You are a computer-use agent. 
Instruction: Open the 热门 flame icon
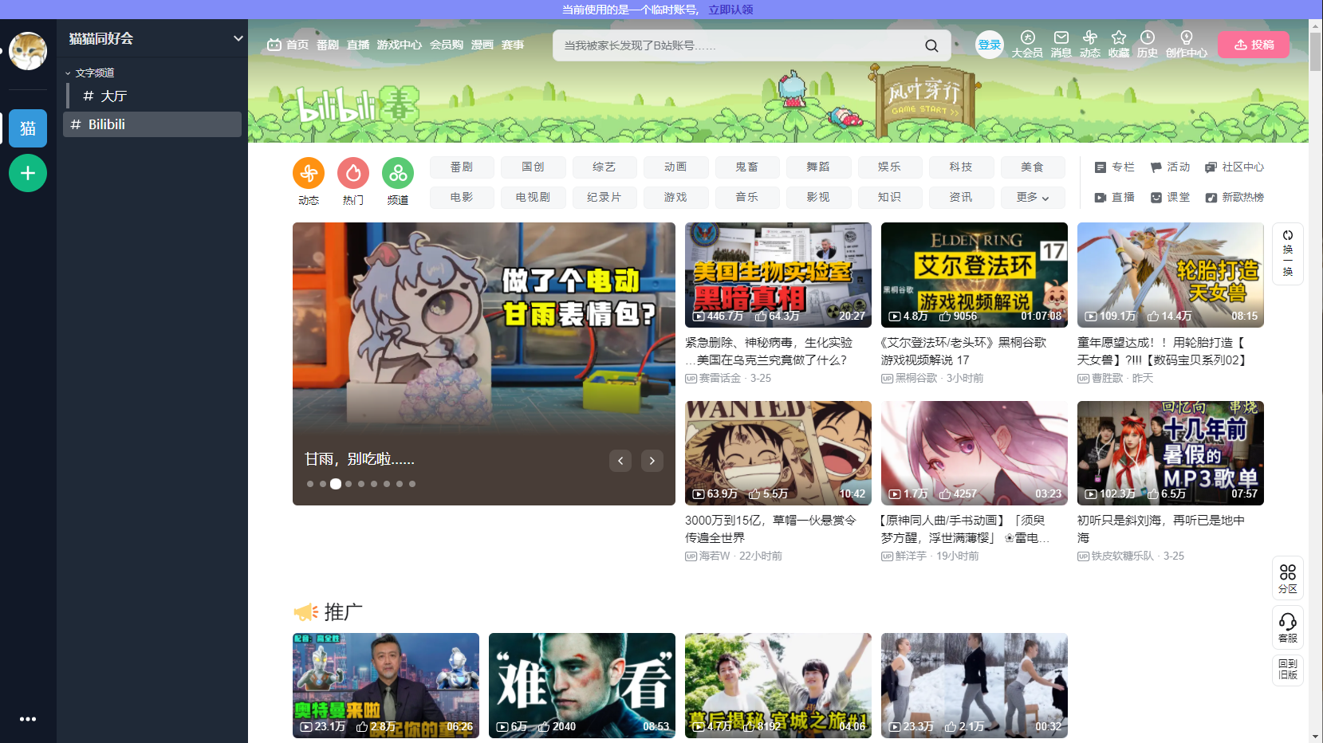coord(353,173)
